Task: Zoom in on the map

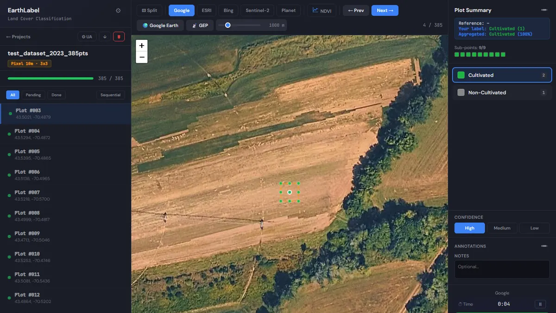Action: click(x=142, y=45)
